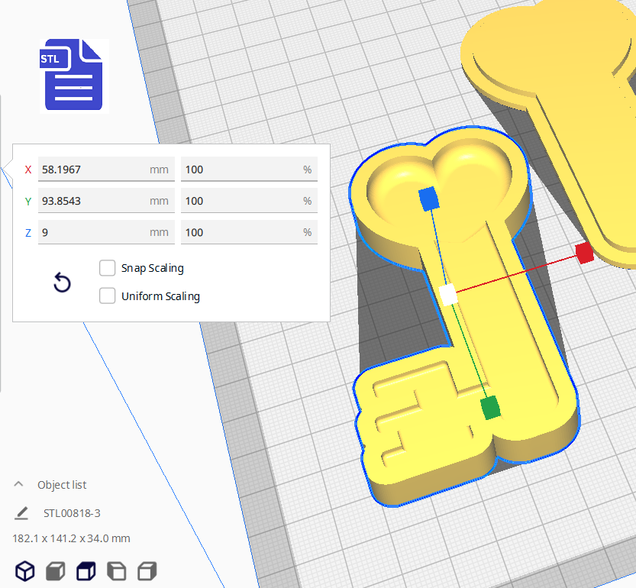This screenshot has width=636, height=588.
Task: Enable the Snap Scaling checkbox
Action: point(108,268)
